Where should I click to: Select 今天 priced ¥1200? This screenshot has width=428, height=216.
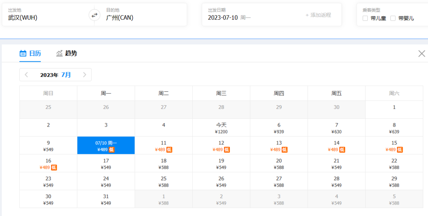[x=222, y=127]
